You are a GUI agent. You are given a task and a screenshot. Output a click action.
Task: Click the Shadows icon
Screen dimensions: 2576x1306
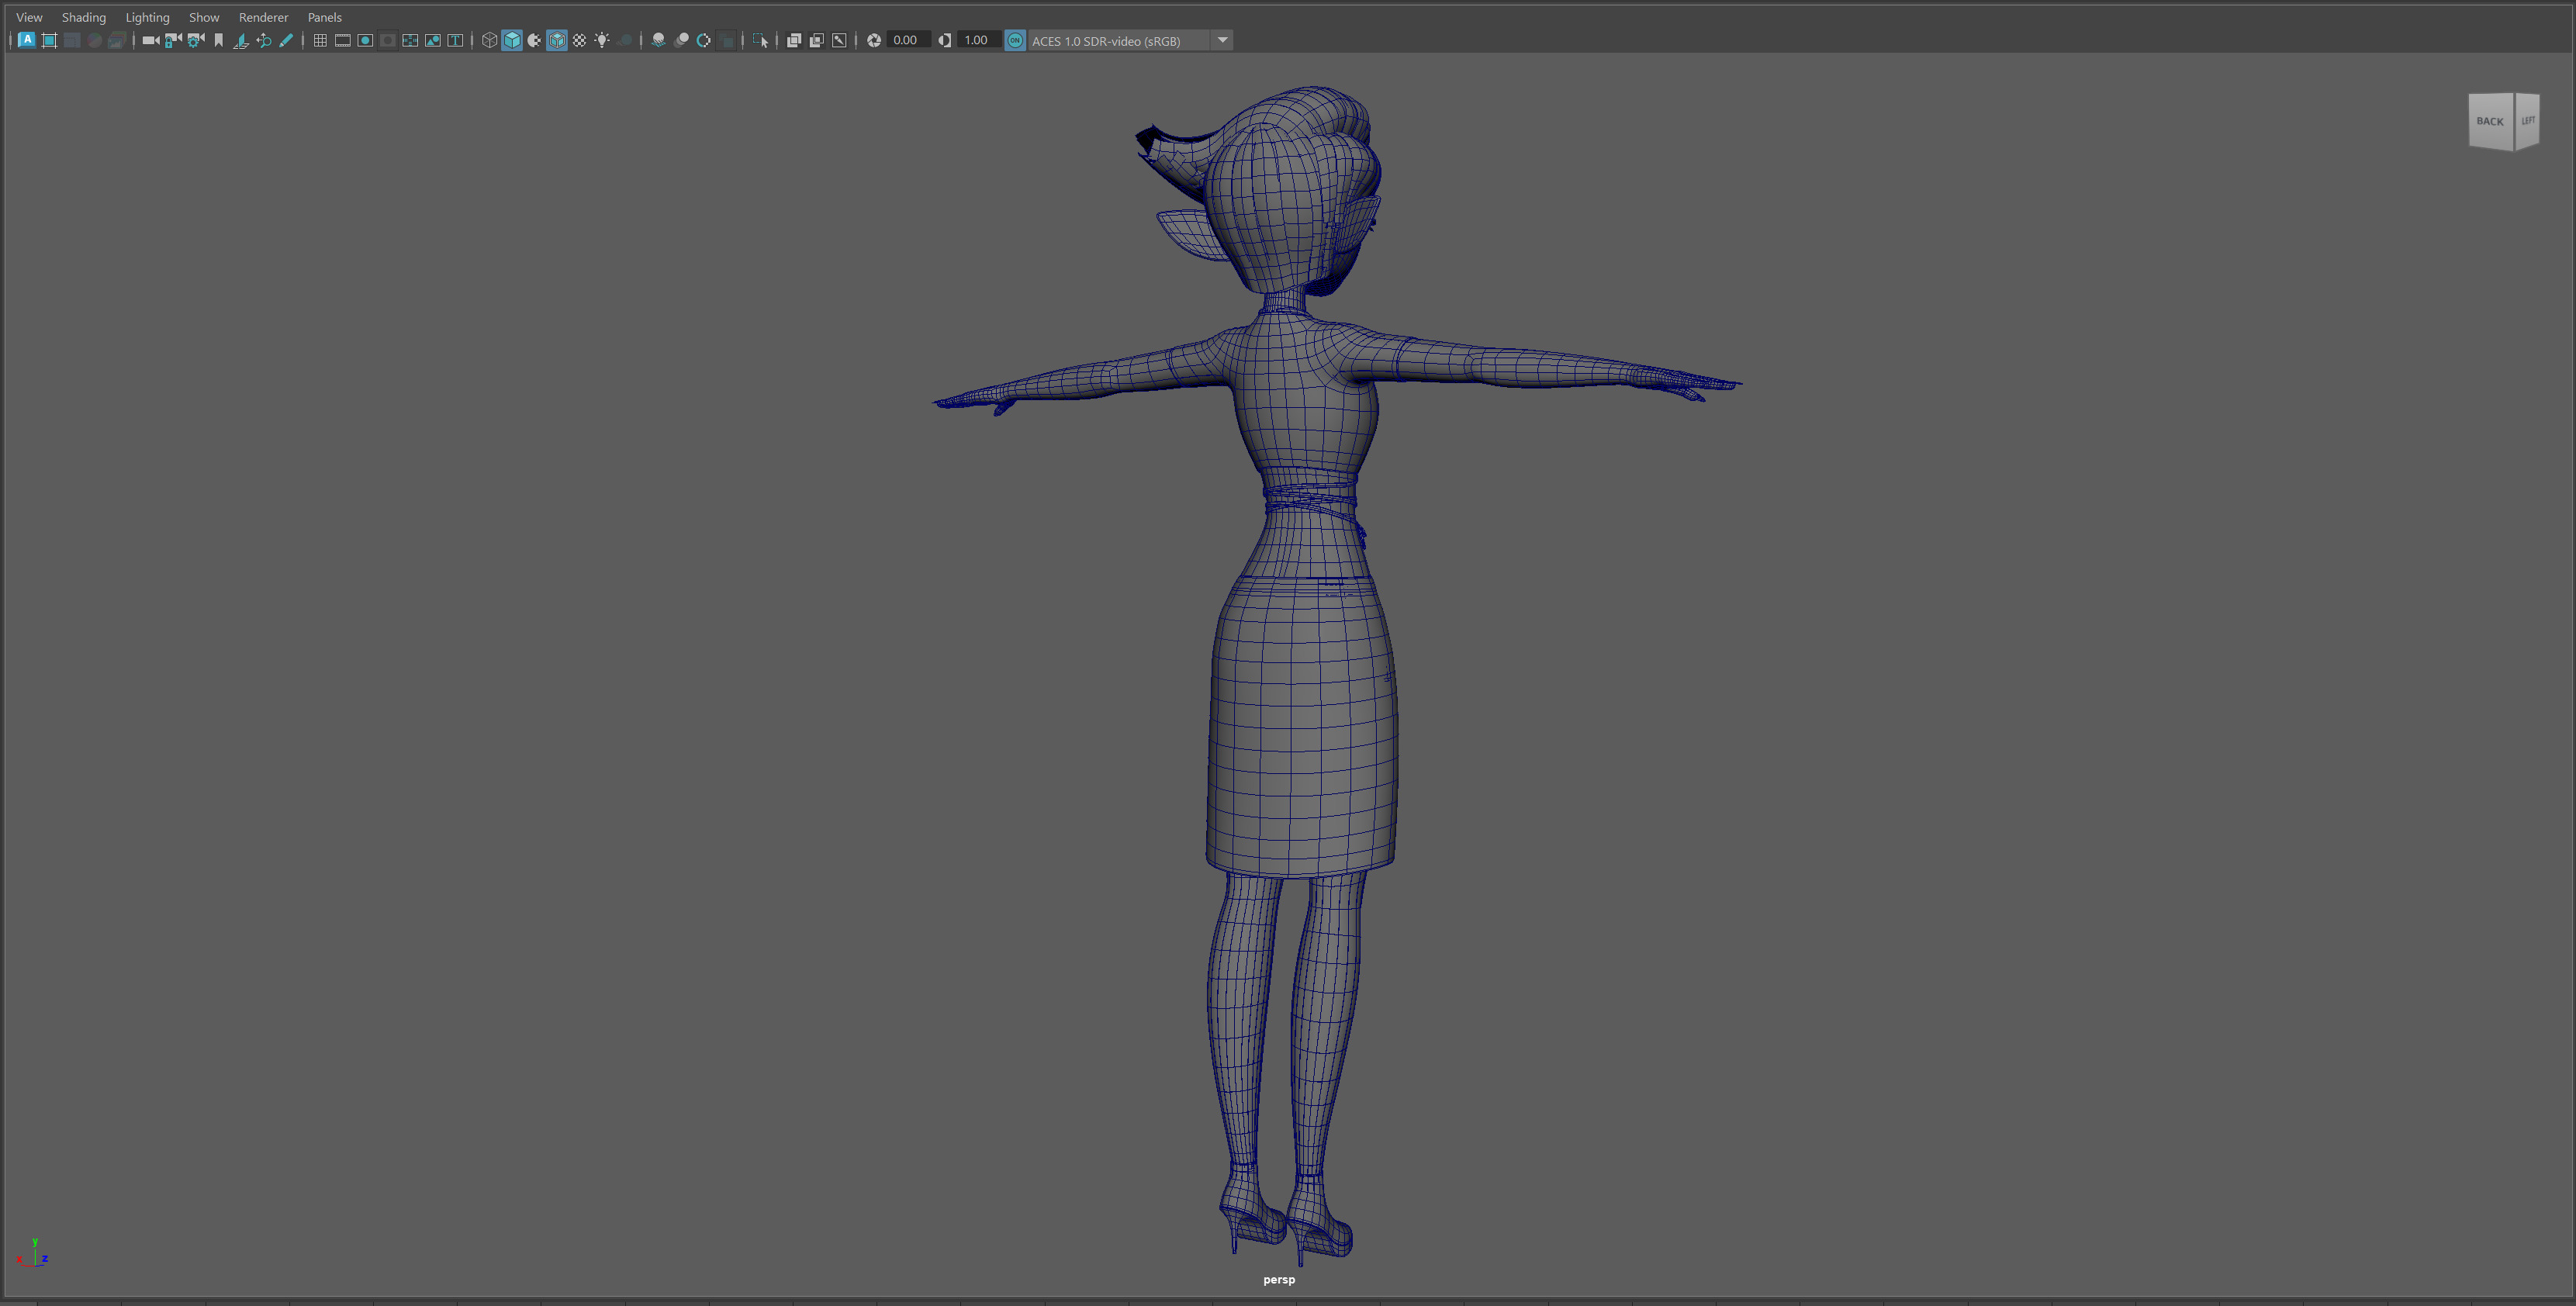[x=625, y=40]
